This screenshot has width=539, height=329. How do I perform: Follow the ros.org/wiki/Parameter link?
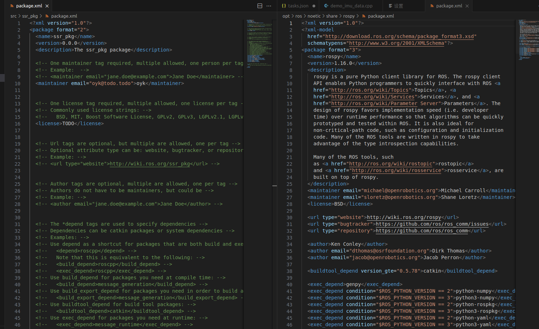coord(374,103)
